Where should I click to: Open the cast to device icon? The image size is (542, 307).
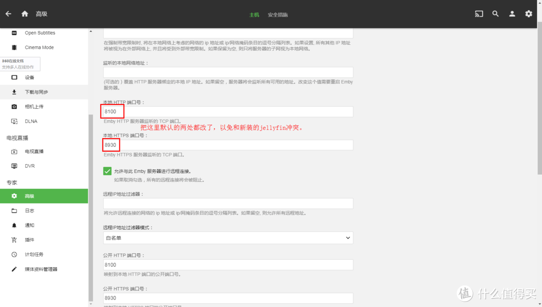click(x=479, y=14)
